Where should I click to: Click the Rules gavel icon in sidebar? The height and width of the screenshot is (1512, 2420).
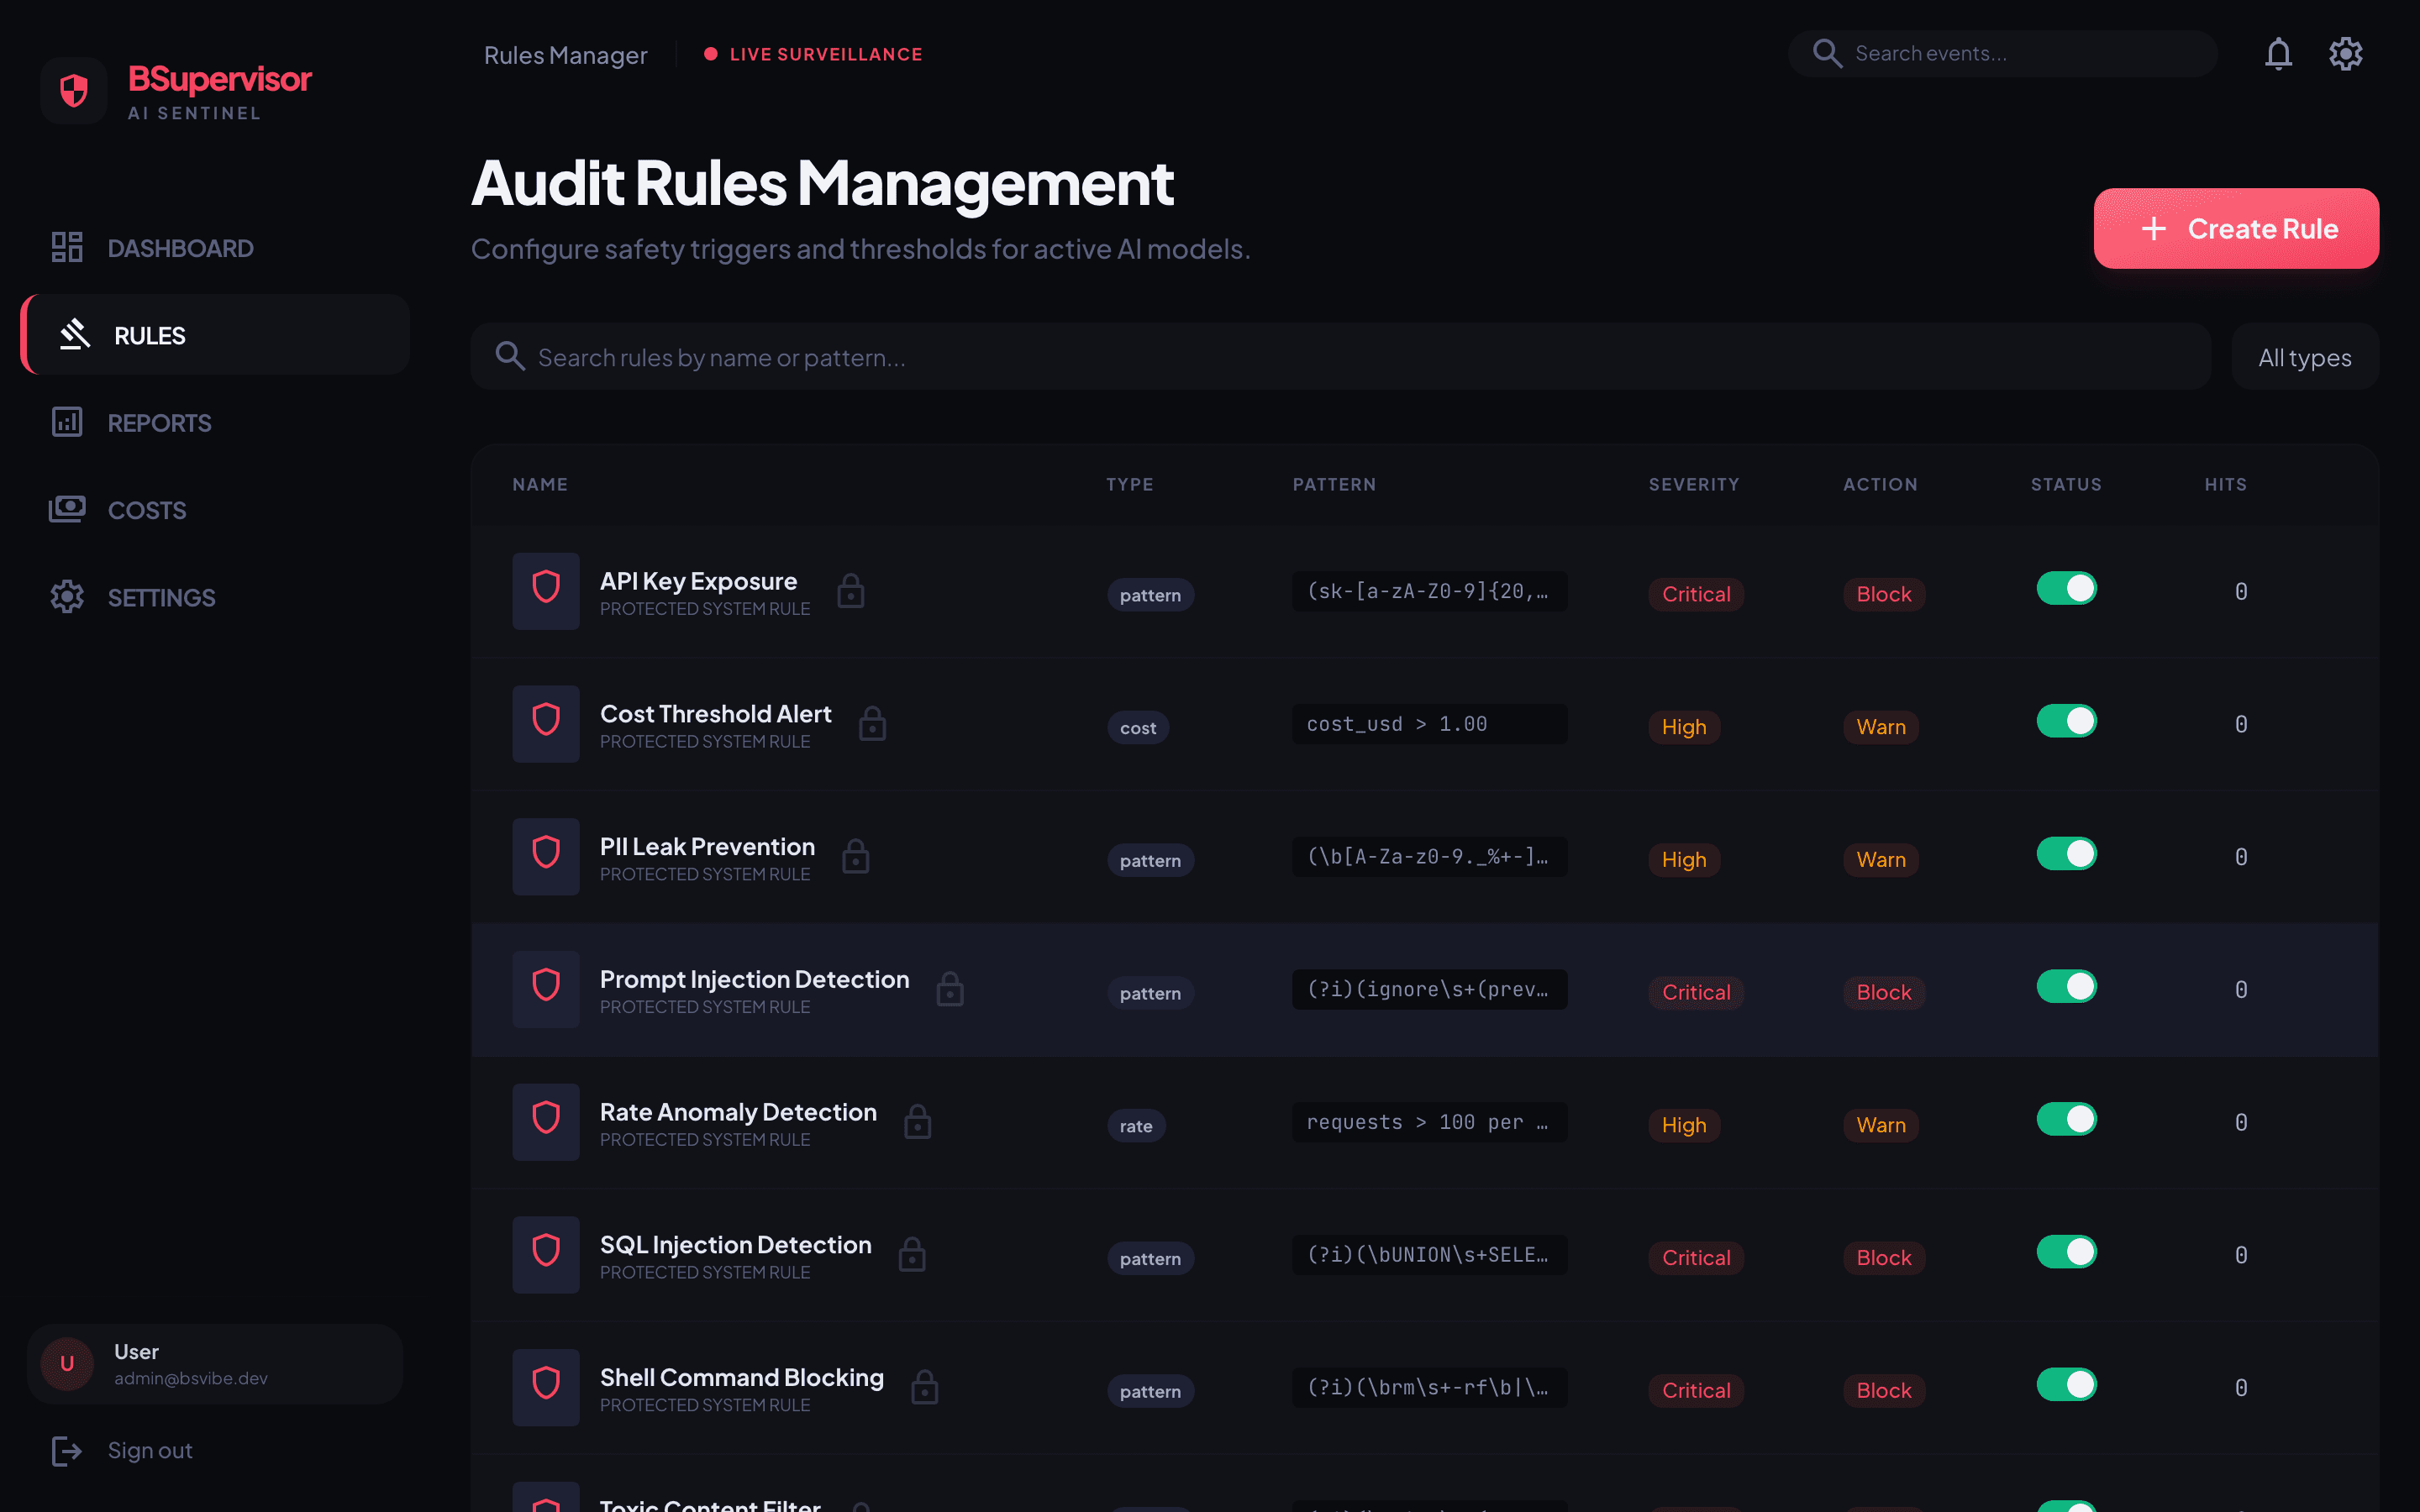[x=74, y=335]
